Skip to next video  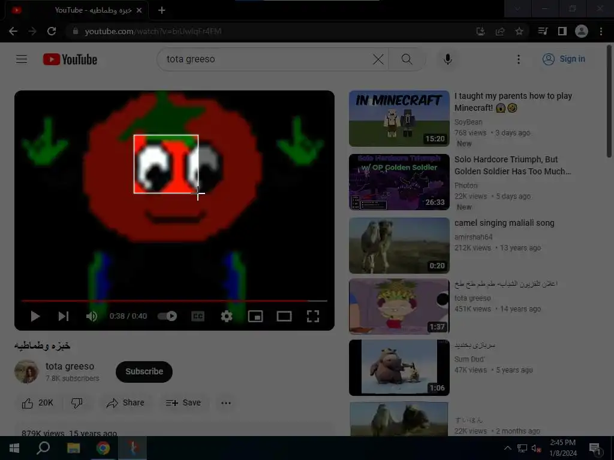64,316
